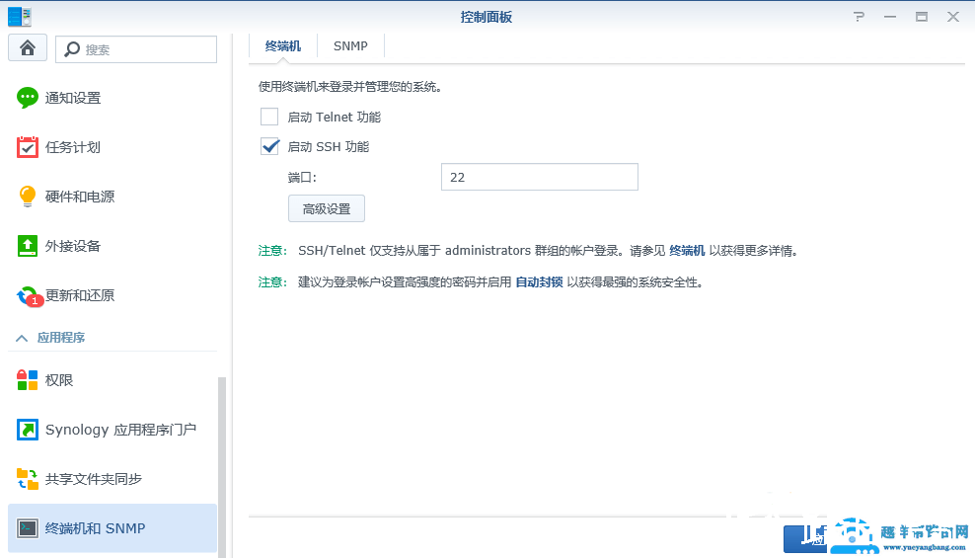Uncheck 启动 SSH 功能 checkbox
The width and height of the screenshot is (975, 558).
tap(269, 146)
